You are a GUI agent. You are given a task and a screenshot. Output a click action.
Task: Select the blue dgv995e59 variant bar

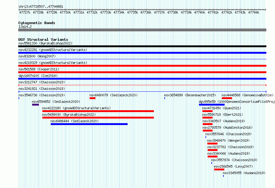212,105
